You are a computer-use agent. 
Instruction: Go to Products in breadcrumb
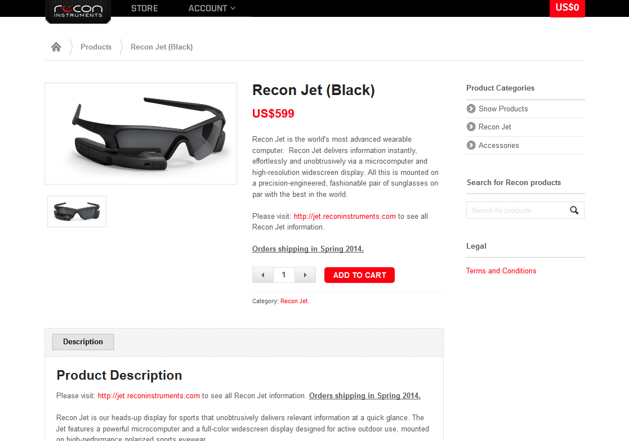(x=96, y=47)
